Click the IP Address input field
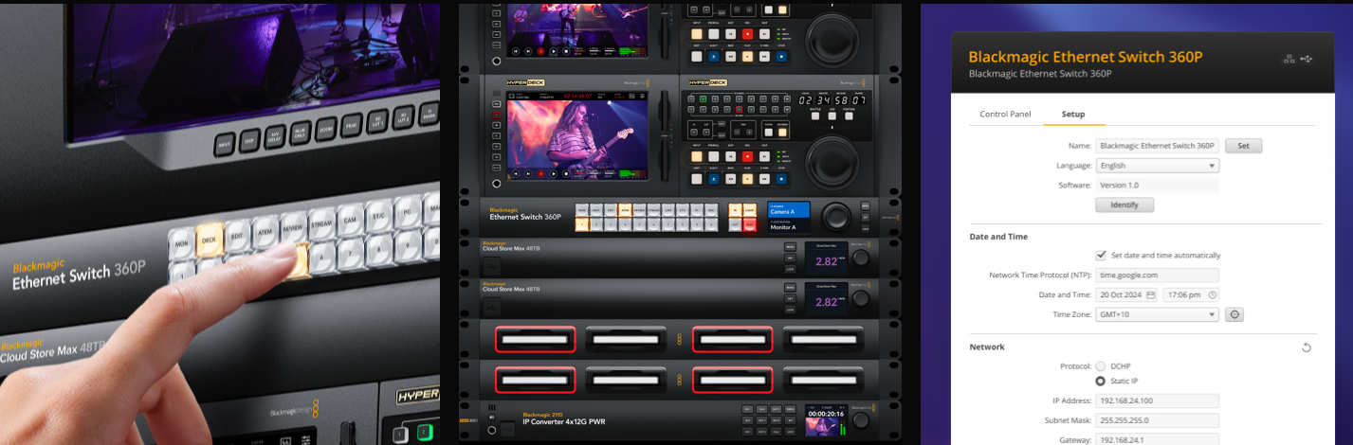The height and width of the screenshot is (445, 1353). pyautogui.click(x=1157, y=400)
